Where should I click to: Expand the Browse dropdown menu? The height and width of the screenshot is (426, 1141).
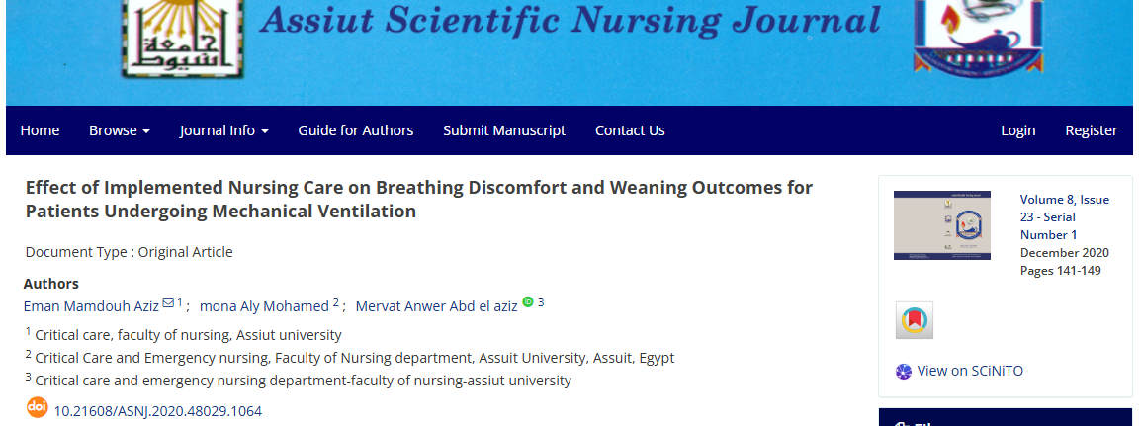120,130
